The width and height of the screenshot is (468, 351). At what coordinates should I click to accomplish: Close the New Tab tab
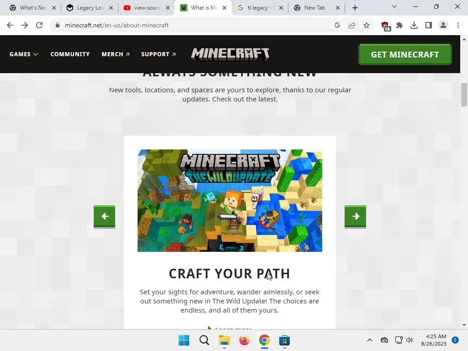pyautogui.click(x=338, y=8)
